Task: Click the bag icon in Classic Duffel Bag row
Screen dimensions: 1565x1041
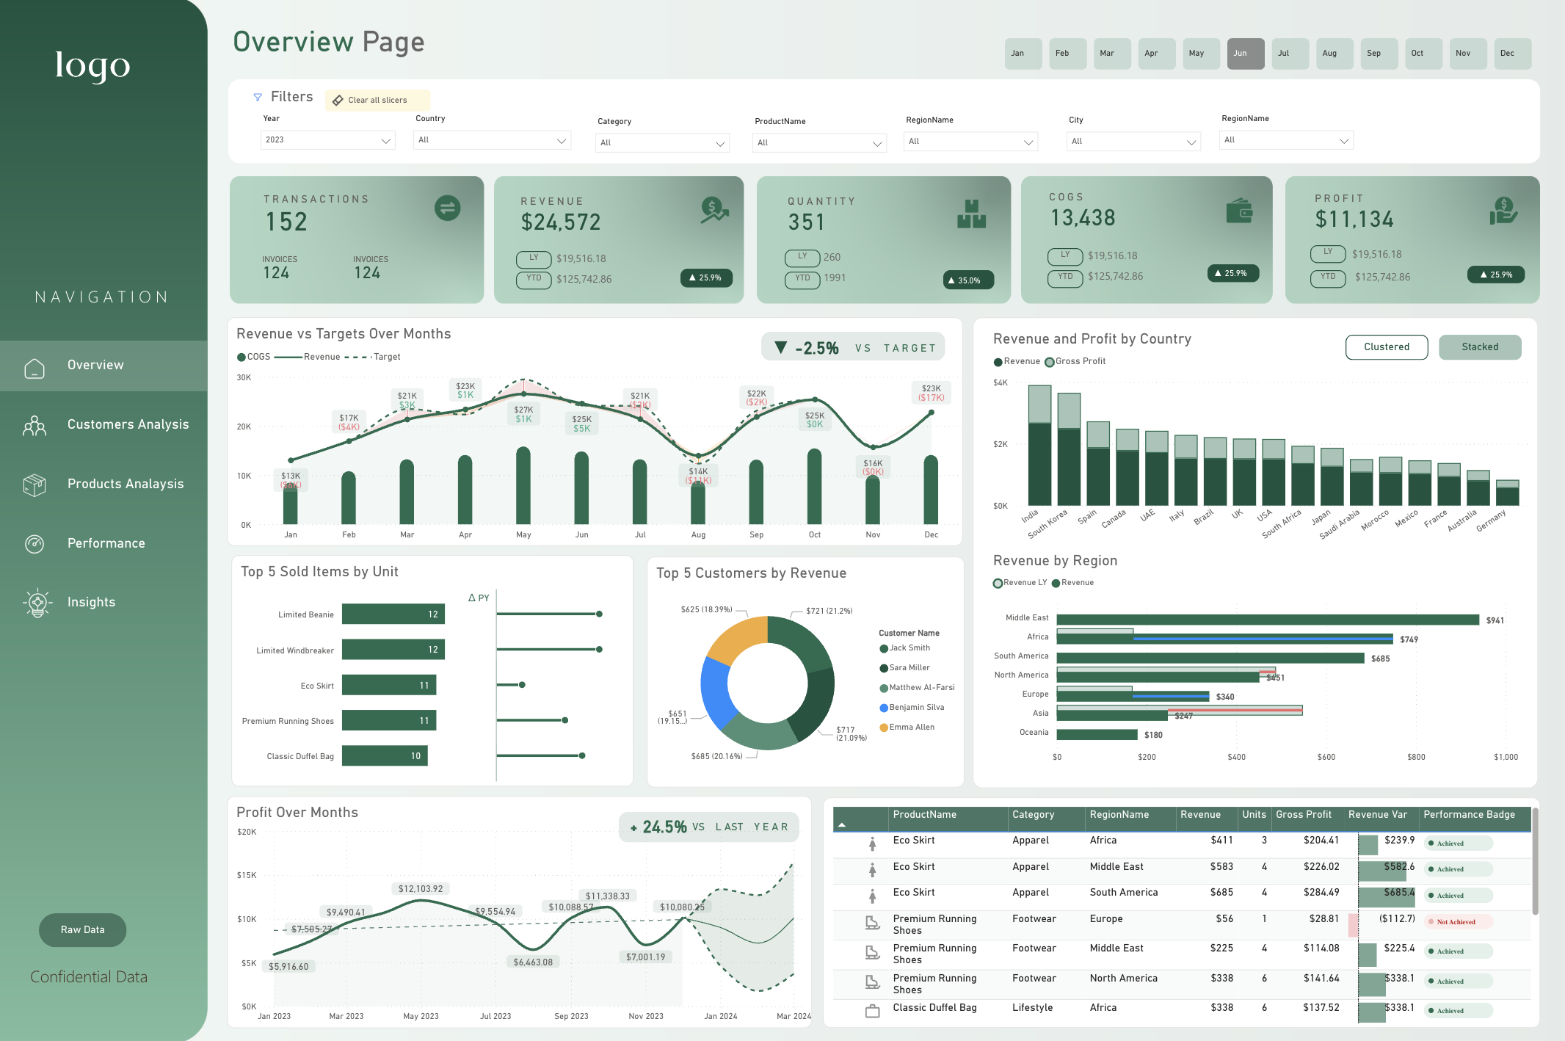Action: 873,1012
